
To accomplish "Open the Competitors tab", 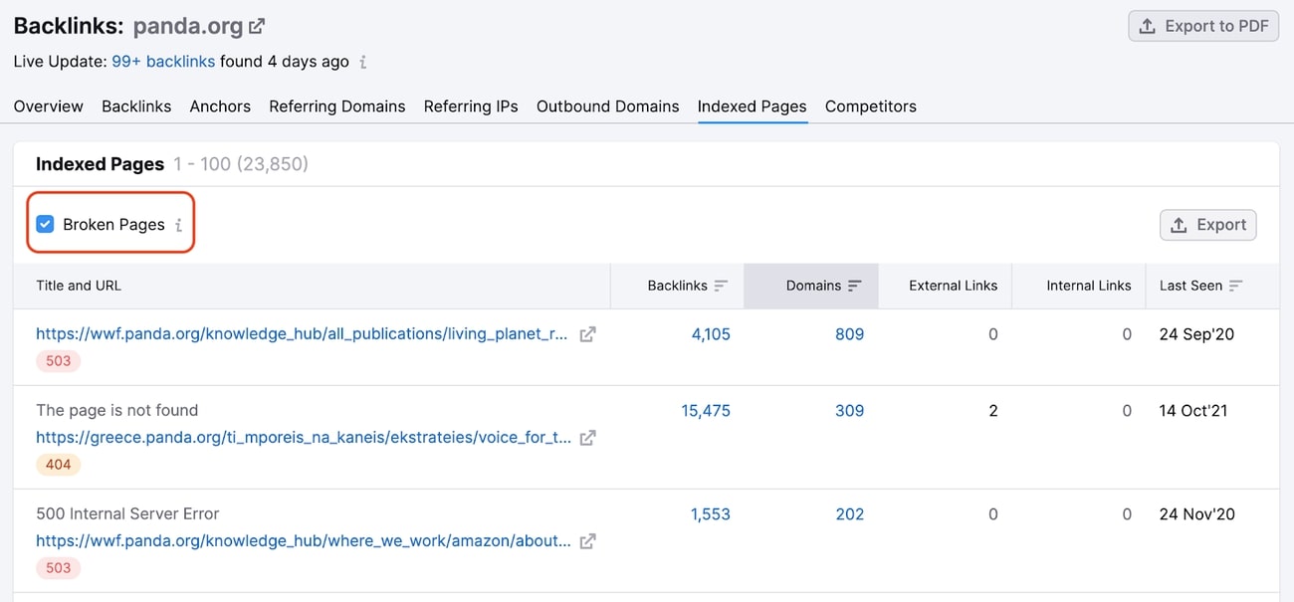I will 871,106.
